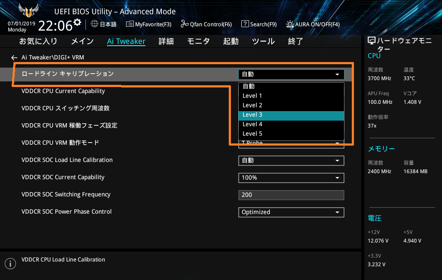Click APU Freq value 100.0 MHz
The width and height of the screenshot is (442, 280).
coord(380,102)
